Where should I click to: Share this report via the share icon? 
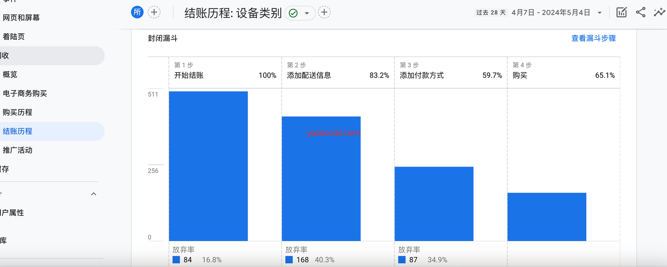point(641,12)
